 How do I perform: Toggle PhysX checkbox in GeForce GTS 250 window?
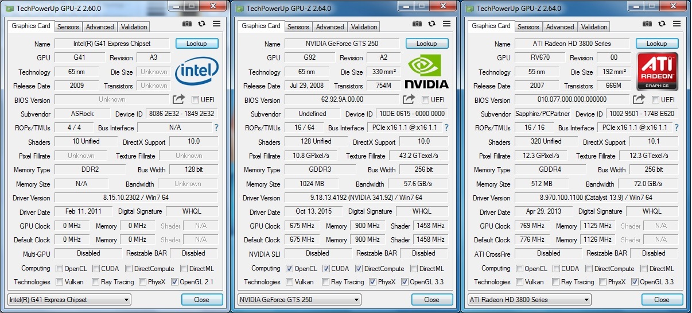[372, 282]
